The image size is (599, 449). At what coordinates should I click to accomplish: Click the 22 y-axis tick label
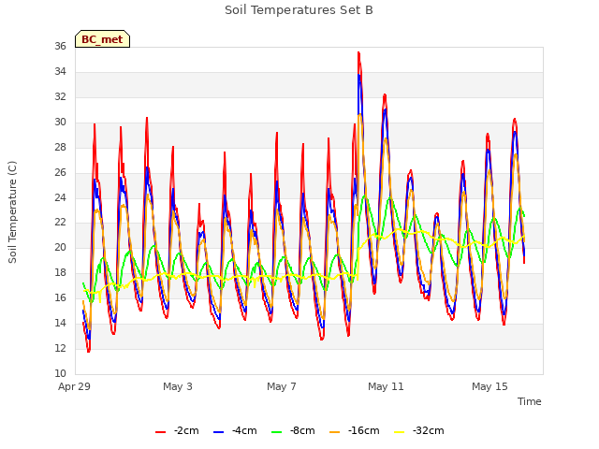point(60,223)
